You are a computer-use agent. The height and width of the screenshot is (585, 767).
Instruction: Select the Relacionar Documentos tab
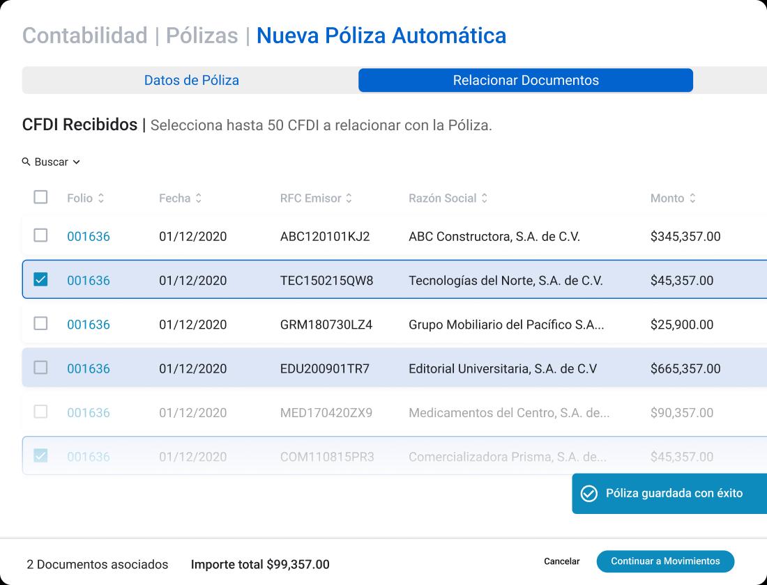526,80
